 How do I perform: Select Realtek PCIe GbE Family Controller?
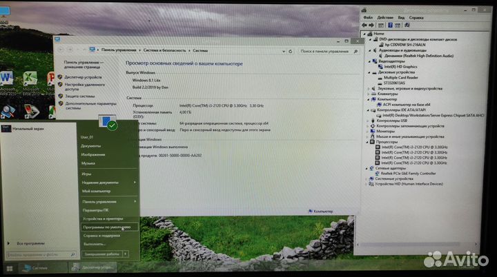[x=408, y=174]
